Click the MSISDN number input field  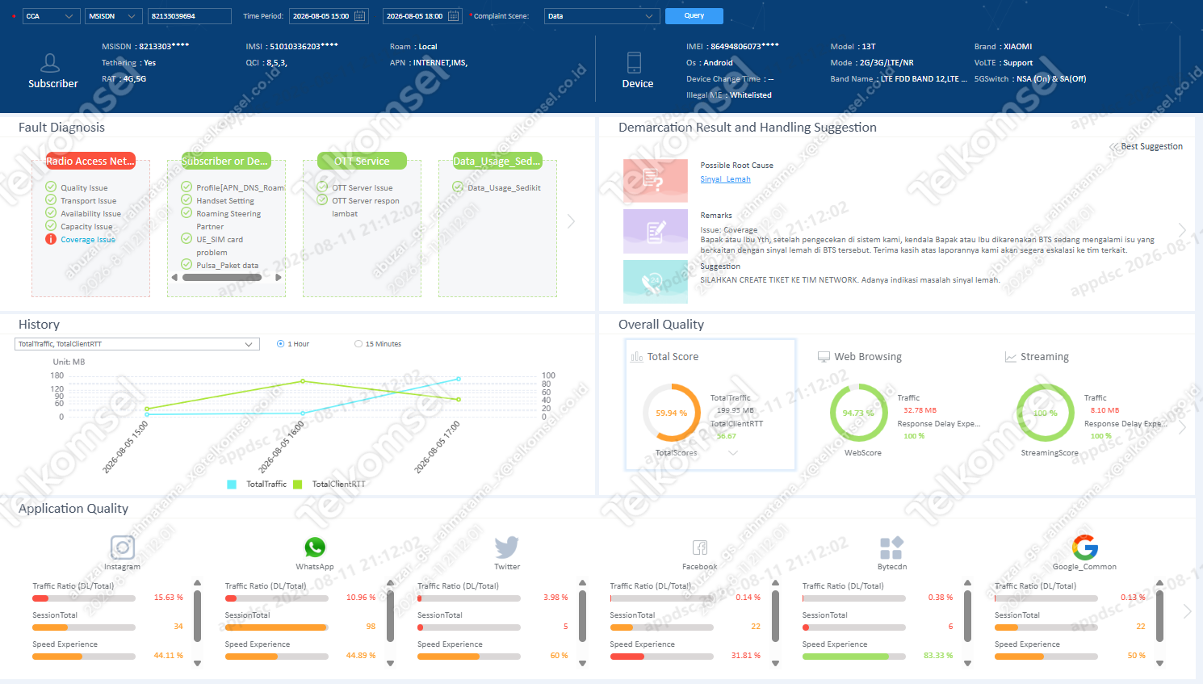click(x=190, y=16)
